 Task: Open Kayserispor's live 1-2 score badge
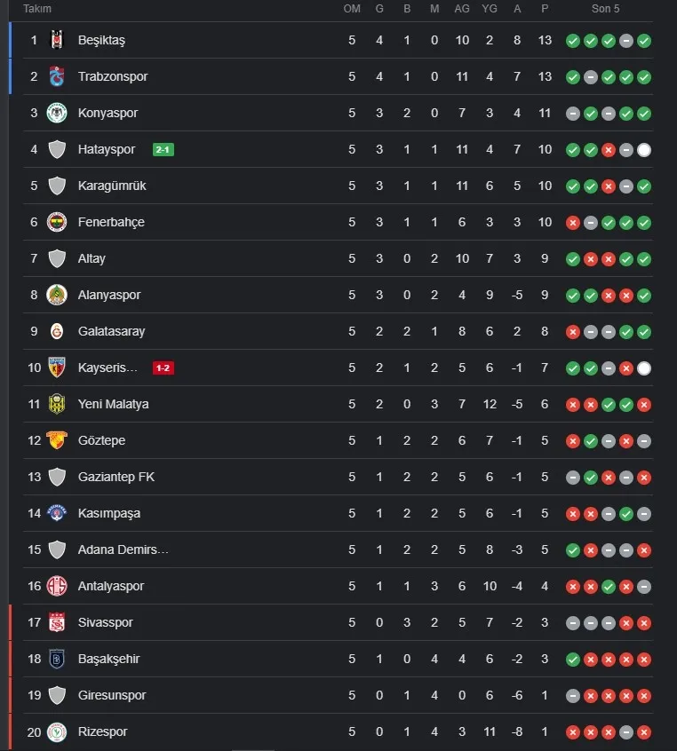163,368
